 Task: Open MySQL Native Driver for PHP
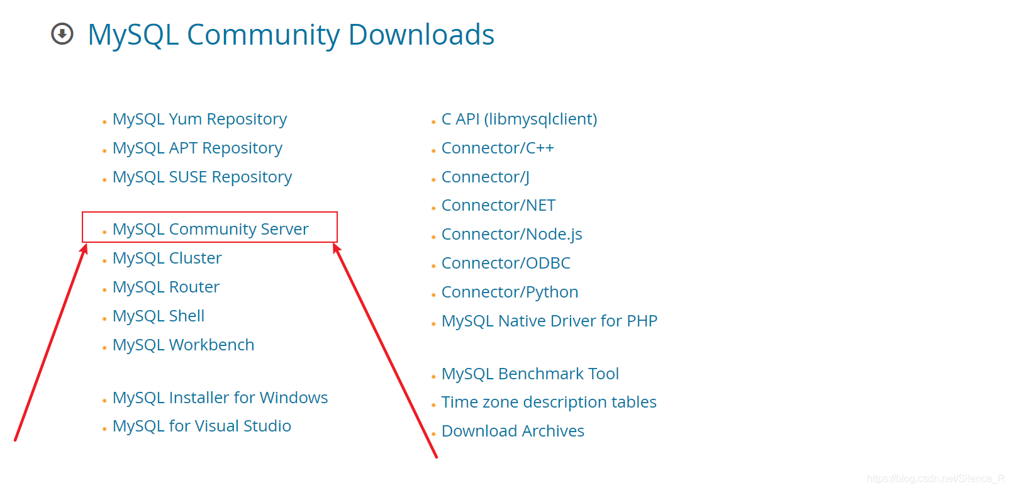tap(549, 321)
